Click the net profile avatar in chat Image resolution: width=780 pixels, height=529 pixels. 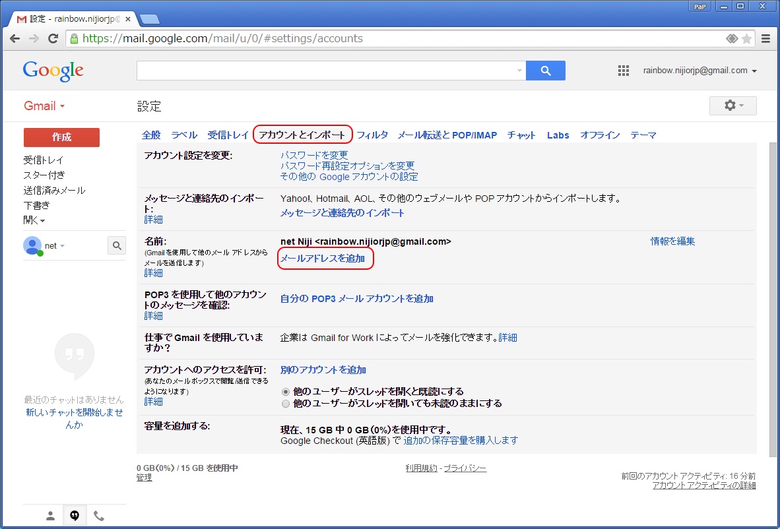[x=32, y=246]
